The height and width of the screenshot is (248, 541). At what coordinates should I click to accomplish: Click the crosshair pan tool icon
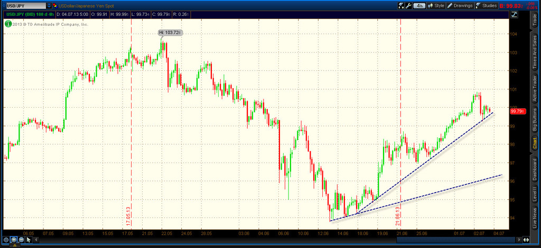(6, 240)
